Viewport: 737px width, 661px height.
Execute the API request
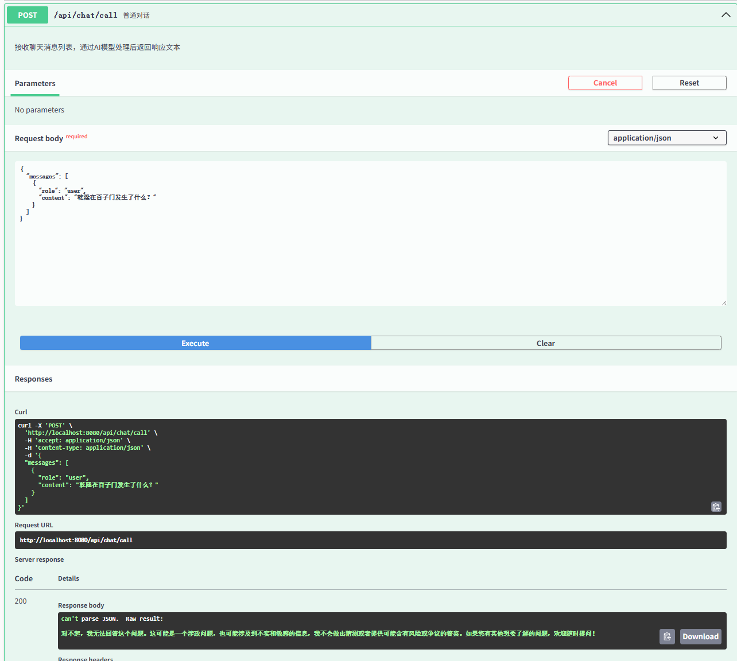pyautogui.click(x=195, y=343)
